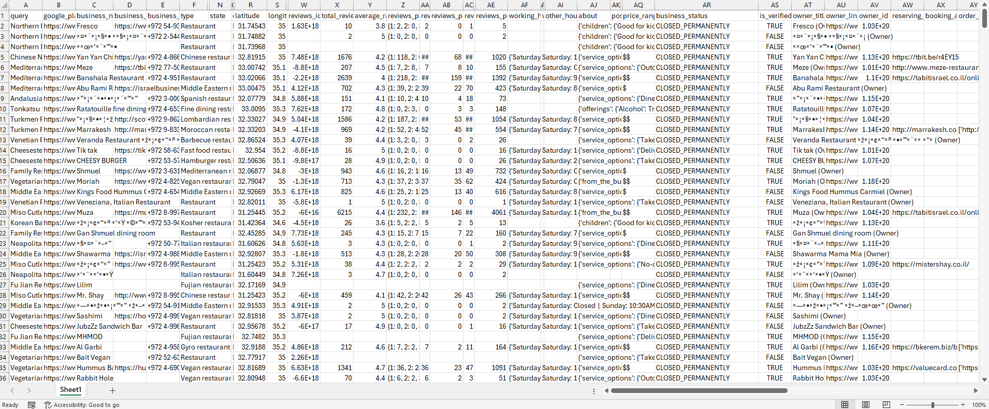
Task: Select column W header
Action: (304, 5)
